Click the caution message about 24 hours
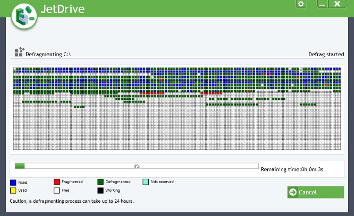354x216 pixels. [x=72, y=201]
